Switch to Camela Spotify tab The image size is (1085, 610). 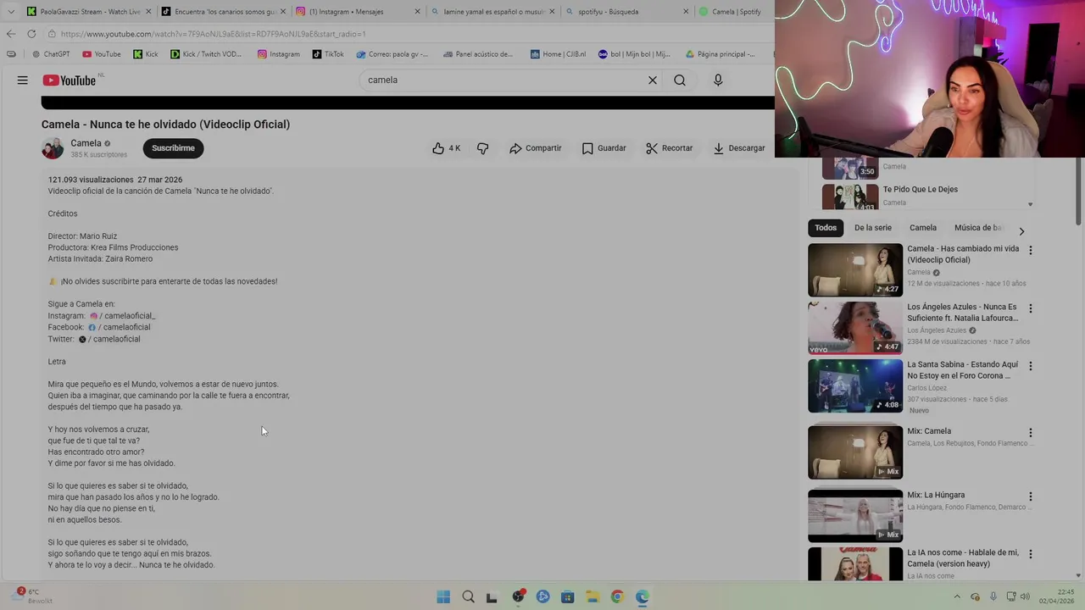[x=734, y=12]
